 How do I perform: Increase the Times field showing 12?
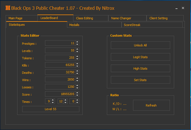click(x=66, y=100)
